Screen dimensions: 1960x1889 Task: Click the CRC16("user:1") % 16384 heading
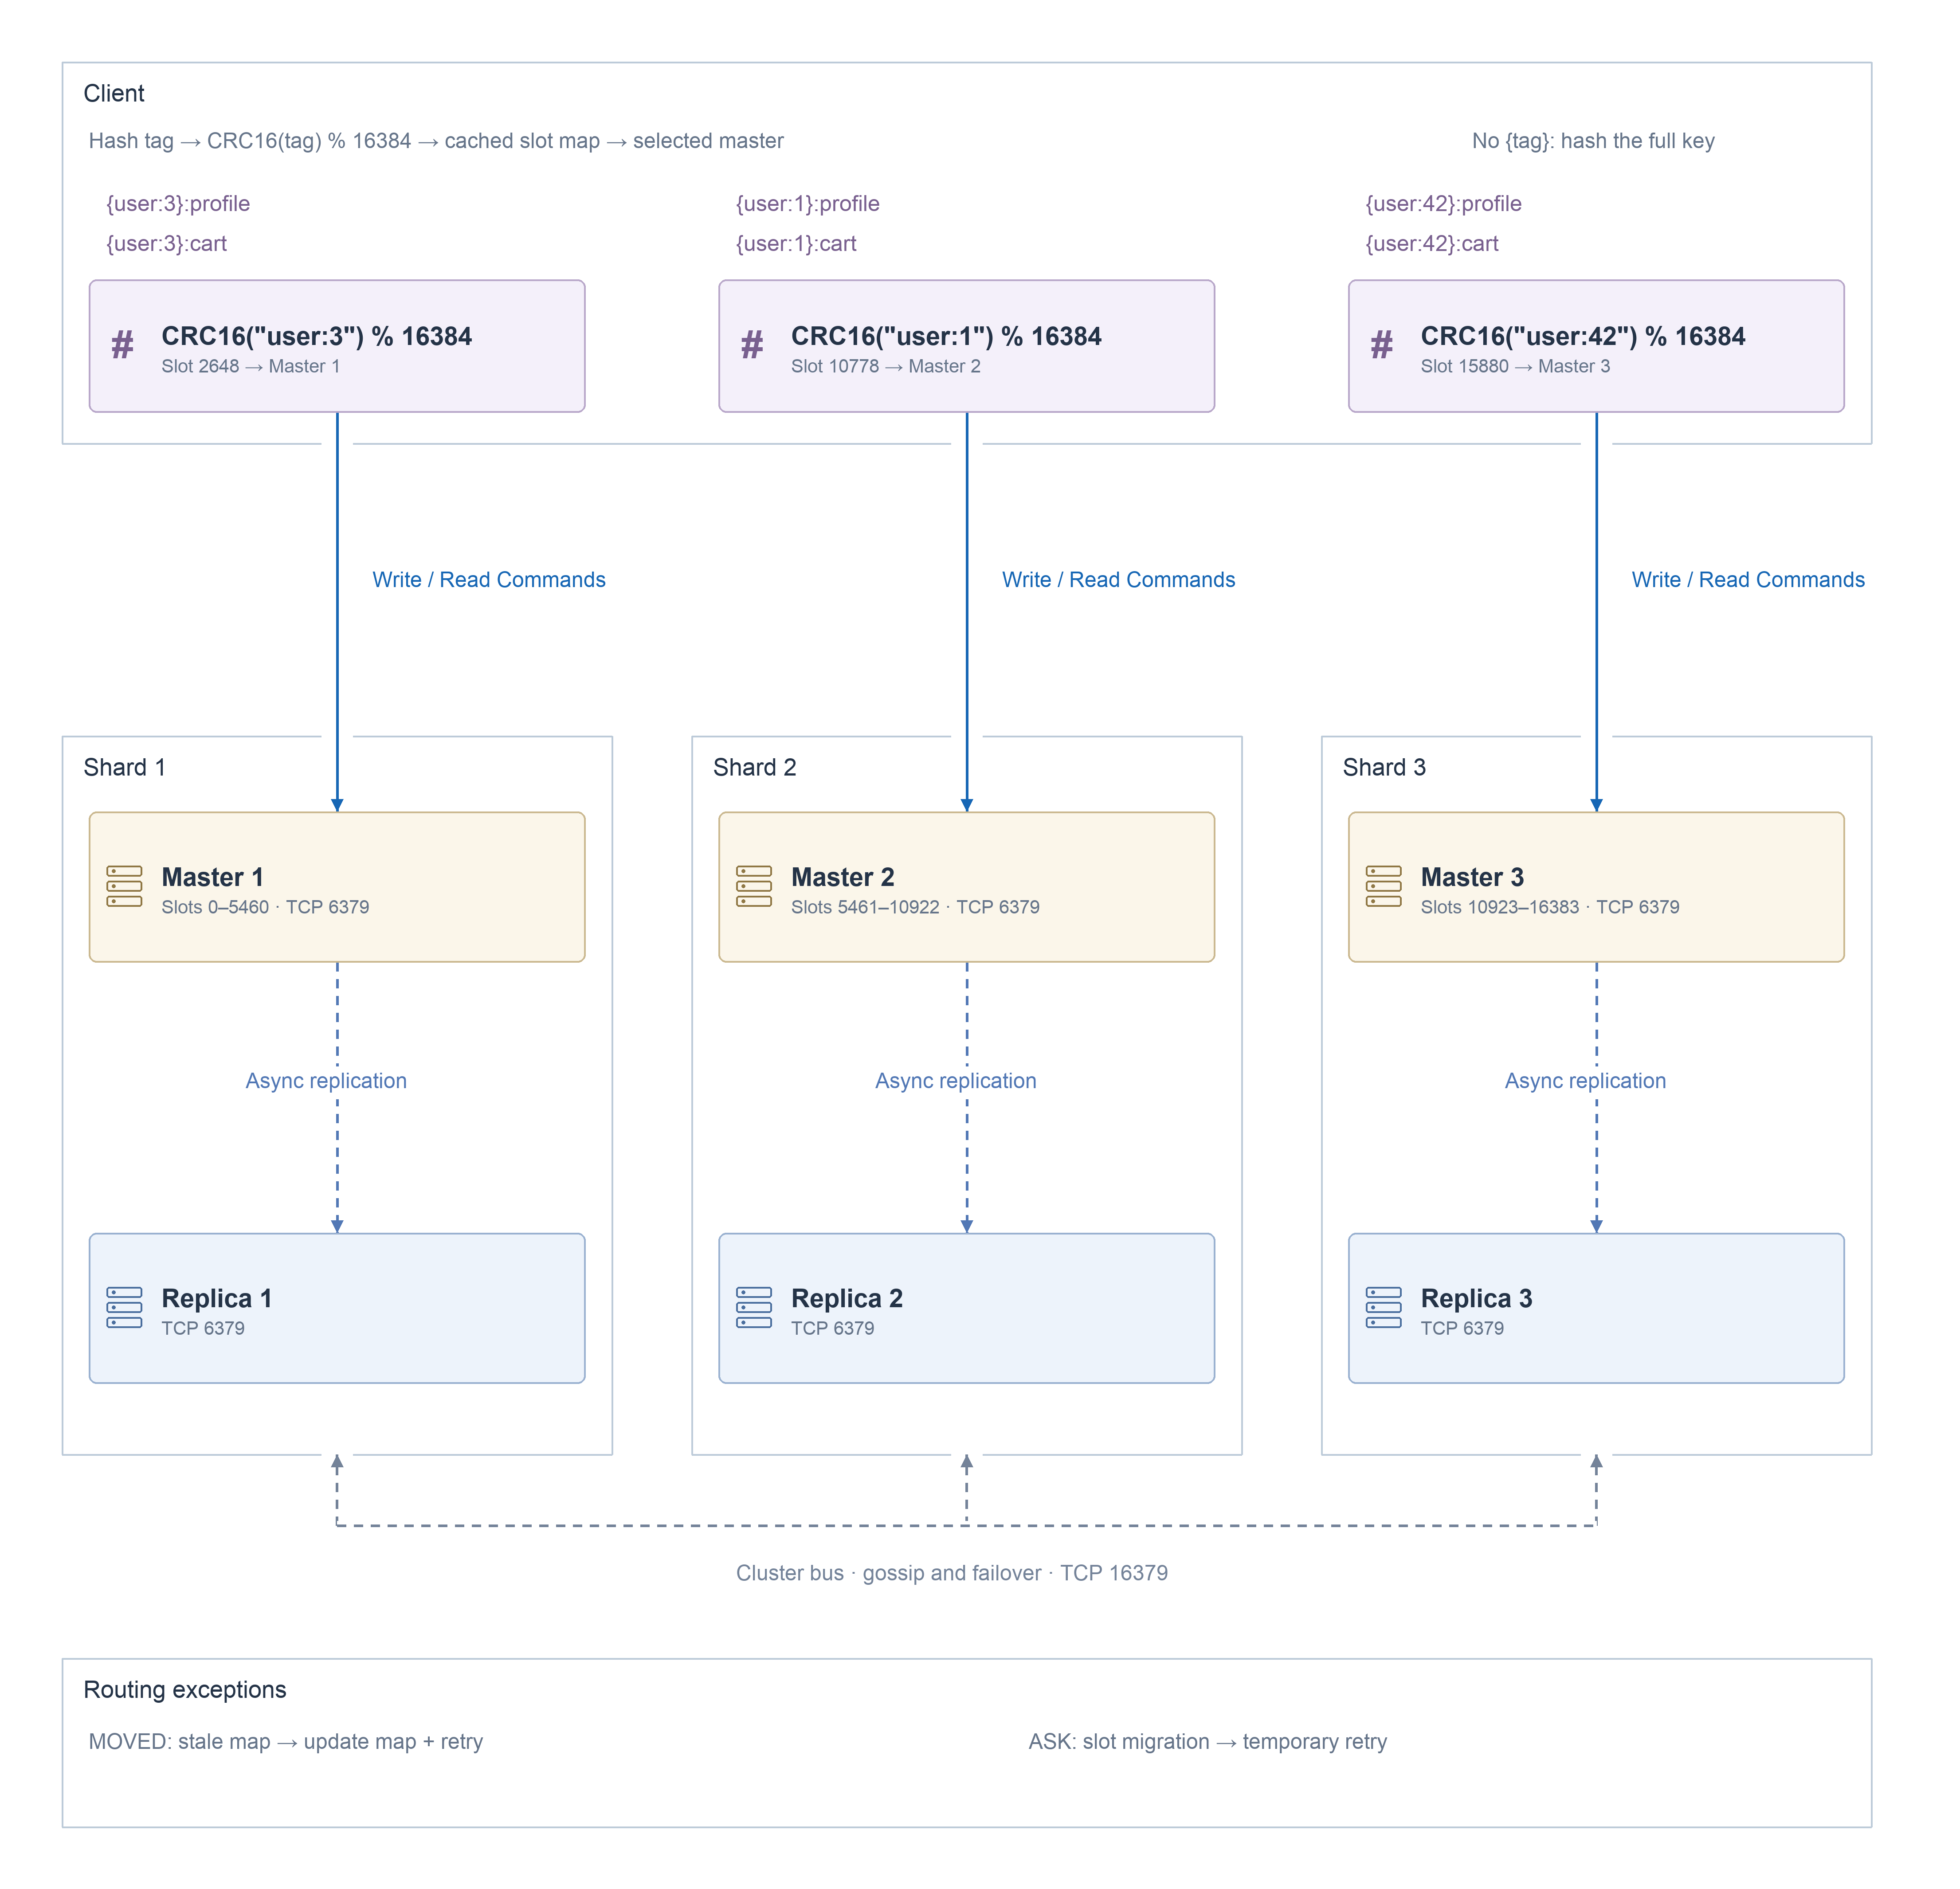(x=947, y=336)
